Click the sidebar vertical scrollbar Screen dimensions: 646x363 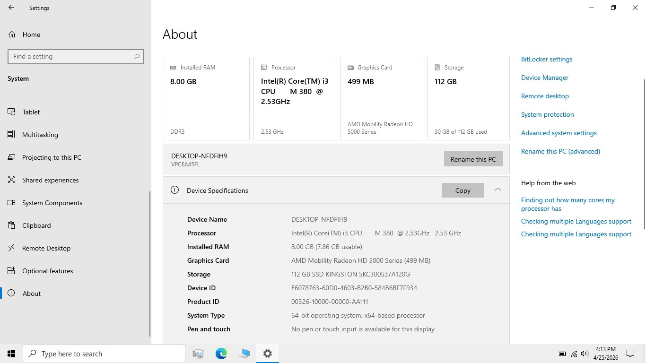tap(150, 263)
